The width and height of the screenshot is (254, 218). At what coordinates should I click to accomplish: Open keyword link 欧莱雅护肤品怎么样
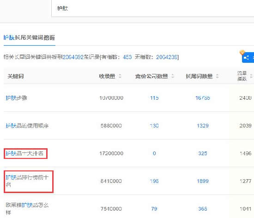pyautogui.click(x=27, y=209)
